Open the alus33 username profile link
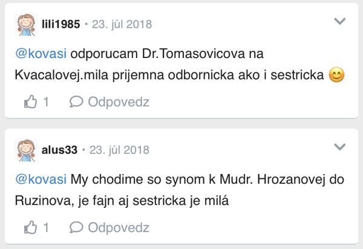 point(59,150)
